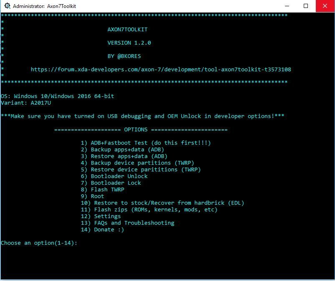Click option 11 'Flash zips (ROMs, kernels, mods, etc)'
The width and height of the screenshot is (335, 281).
pyautogui.click(x=149, y=209)
